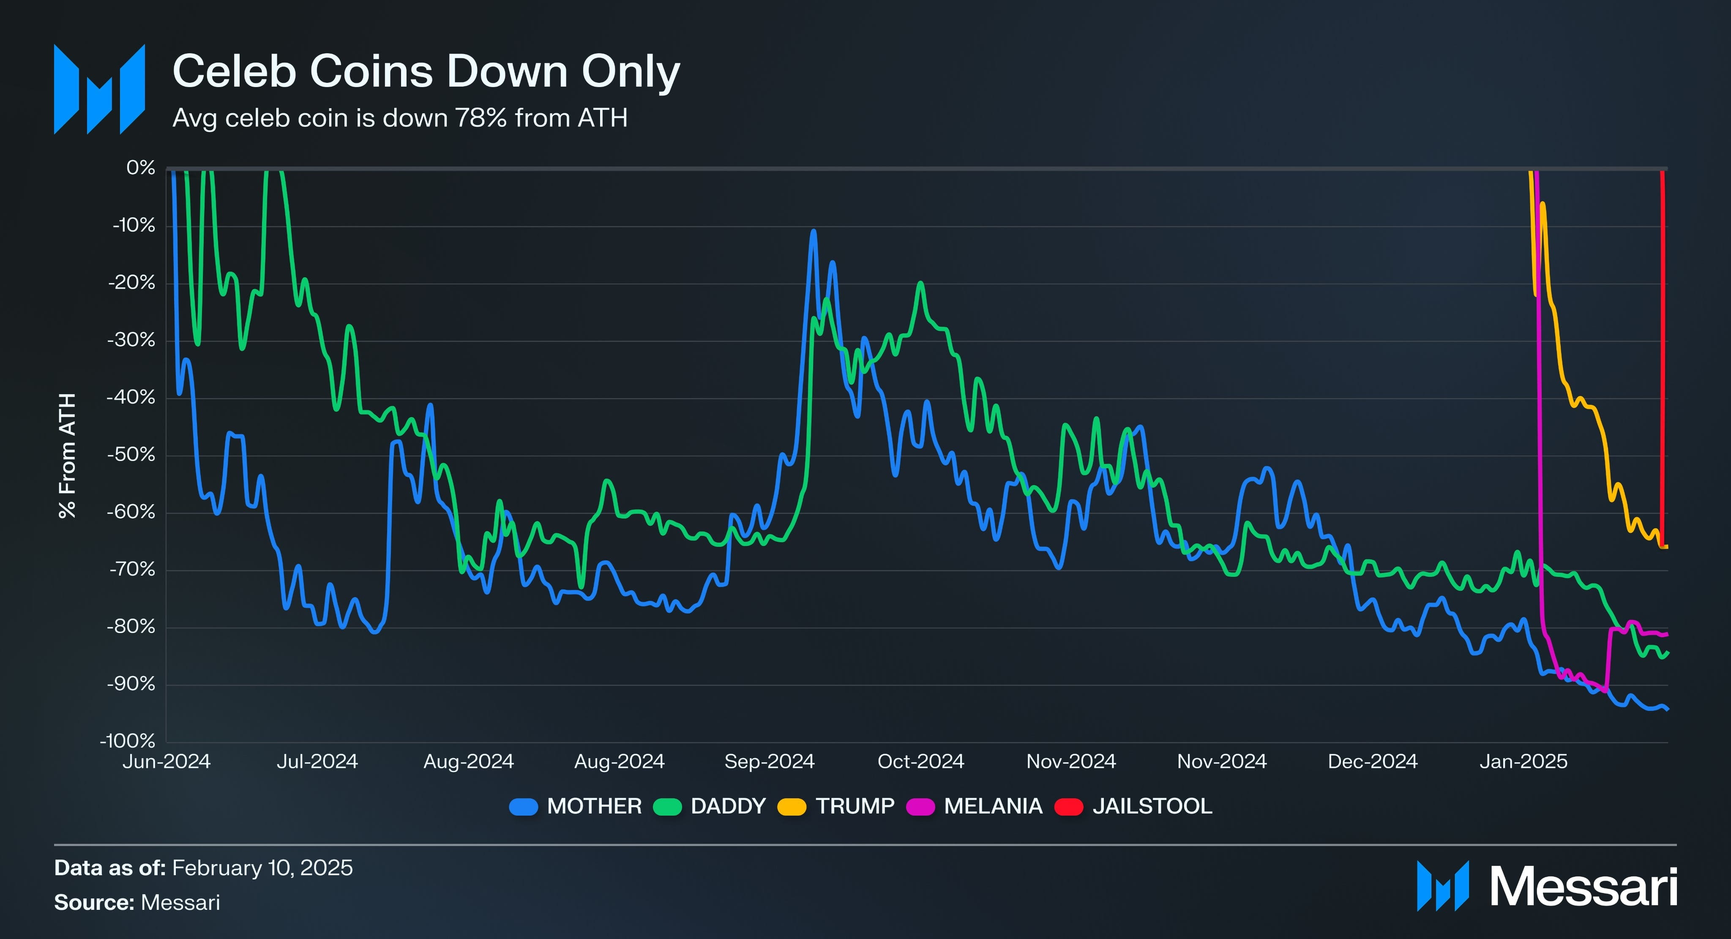Click the Avg celeb coin subtitle text
The height and width of the screenshot is (939, 1731).
[x=400, y=118]
